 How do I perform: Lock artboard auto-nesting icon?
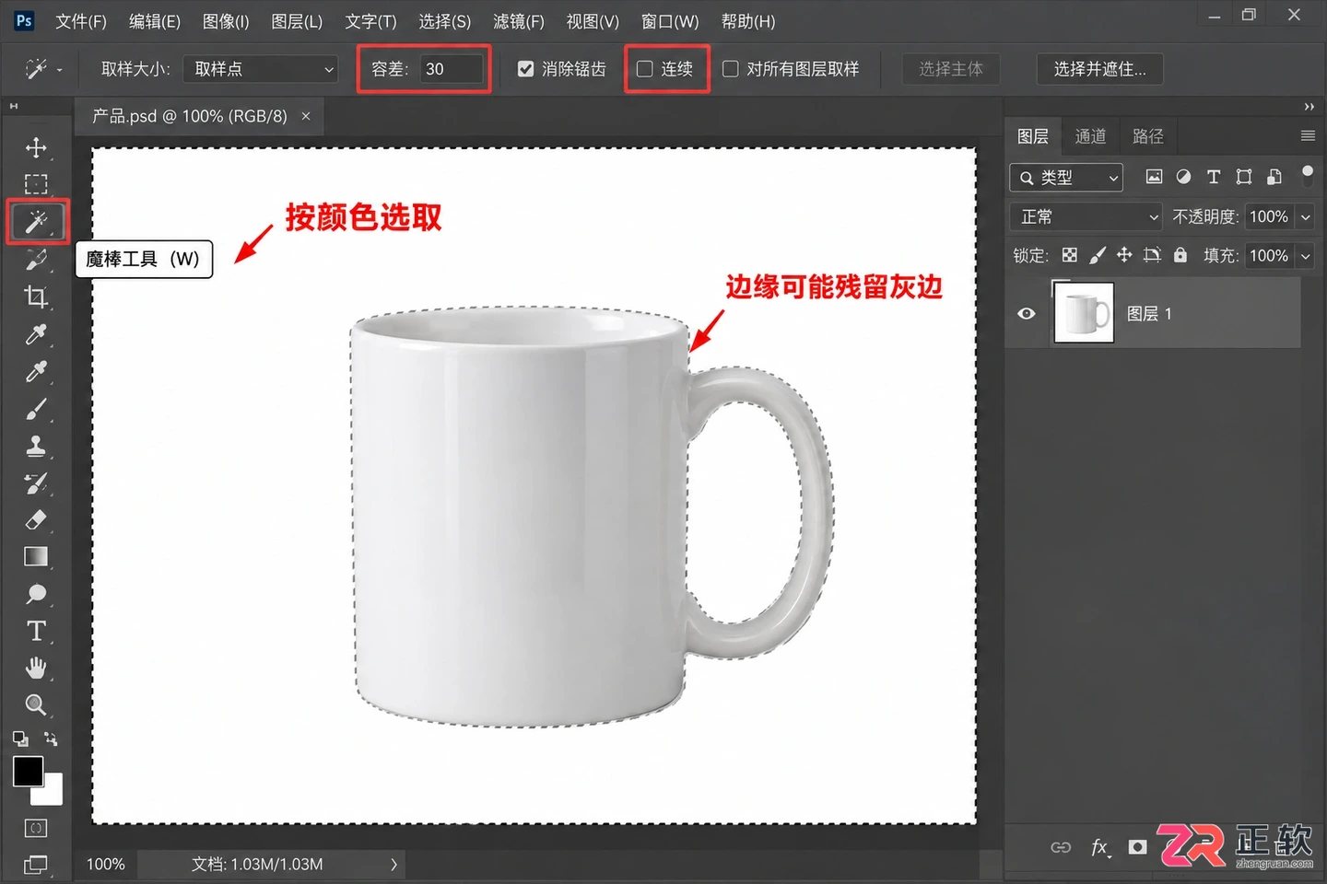[1152, 255]
